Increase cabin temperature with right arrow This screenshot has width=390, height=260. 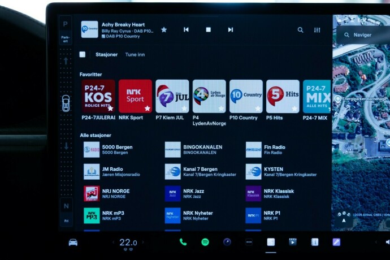(x=143, y=242)
